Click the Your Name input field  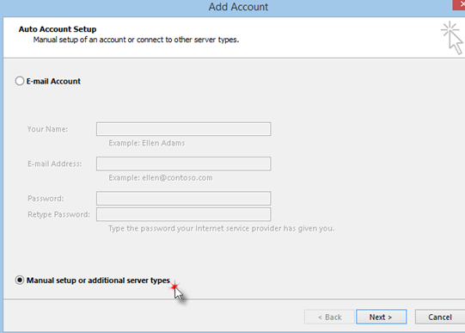point(184,129)
